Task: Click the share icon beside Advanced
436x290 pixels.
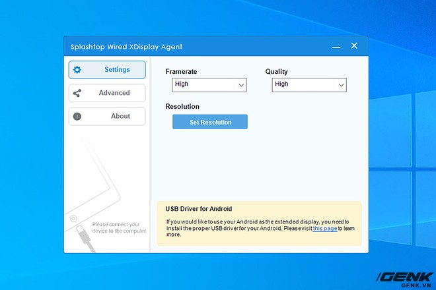Action: (x=77, y=93)
